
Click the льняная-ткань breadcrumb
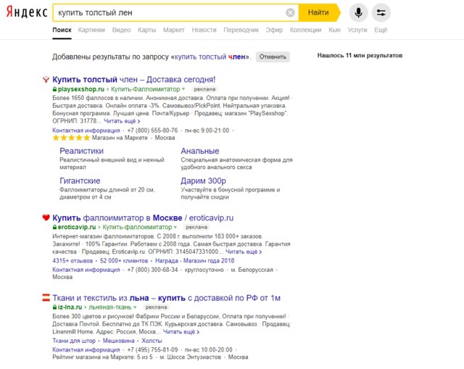(x=110, y=307)
